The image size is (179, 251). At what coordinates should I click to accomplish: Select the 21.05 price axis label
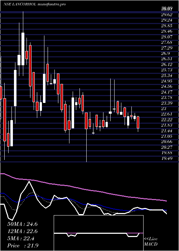[167, 136]
